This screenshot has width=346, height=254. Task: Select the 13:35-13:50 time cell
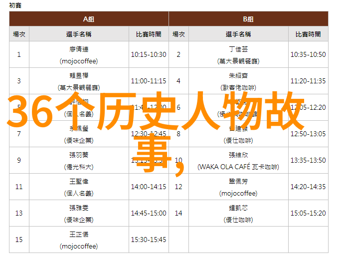(x=308, y=160)
